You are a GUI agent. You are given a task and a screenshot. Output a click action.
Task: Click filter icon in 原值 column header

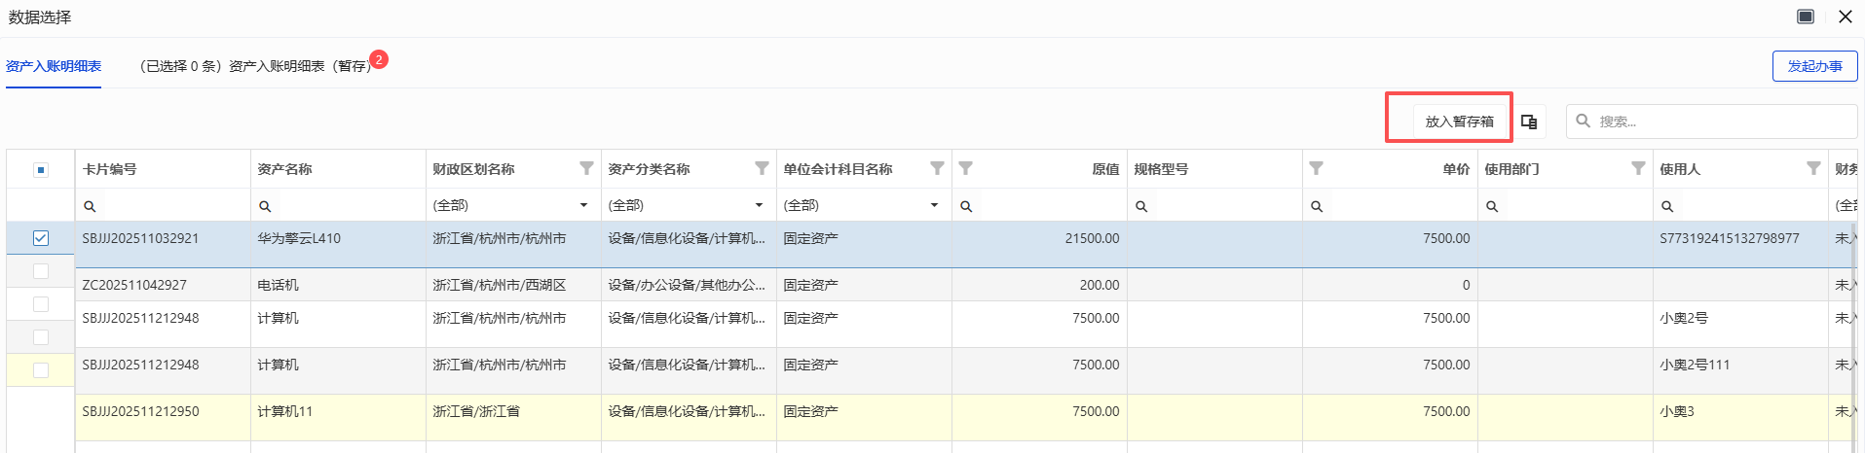pos(965,168)
